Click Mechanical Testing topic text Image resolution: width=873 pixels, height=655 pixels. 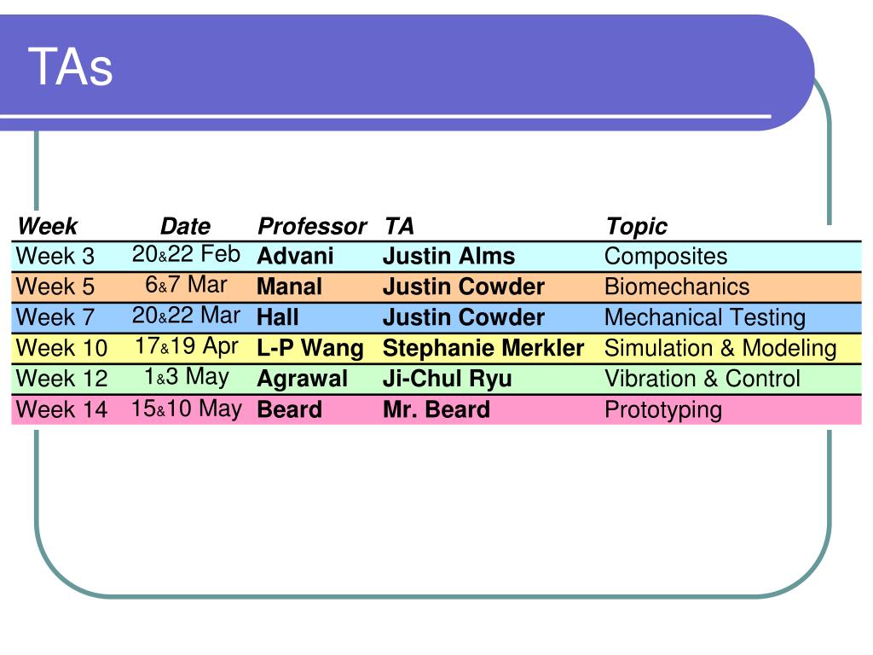pos(705,317)
